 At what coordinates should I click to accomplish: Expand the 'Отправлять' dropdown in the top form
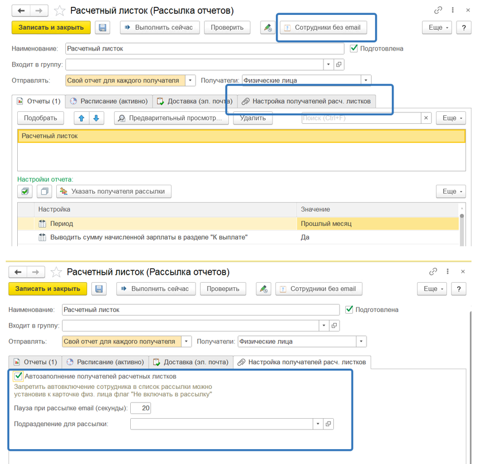pos(190,80)
